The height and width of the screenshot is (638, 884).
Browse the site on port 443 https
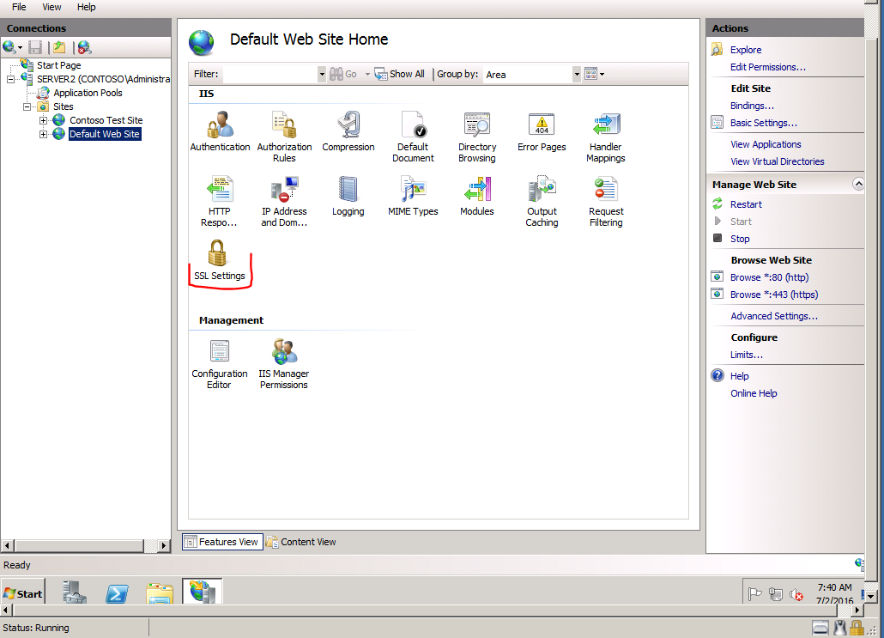(773, 295)
